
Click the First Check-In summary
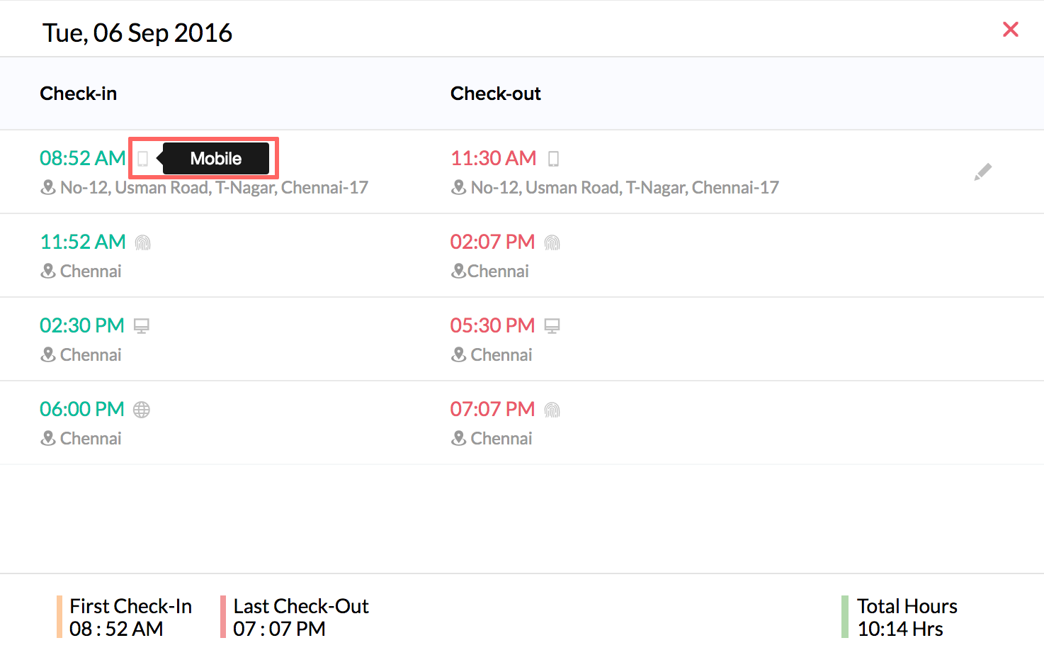point(130,617)
